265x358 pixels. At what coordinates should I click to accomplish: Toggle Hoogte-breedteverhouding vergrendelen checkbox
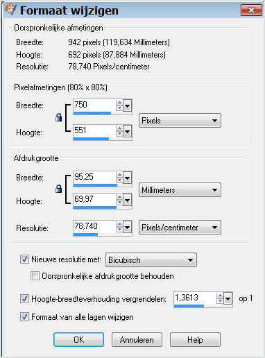[x=24, y=298]
